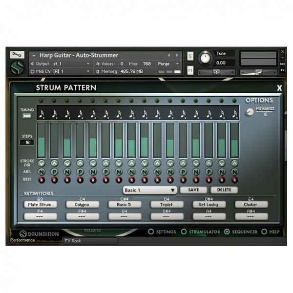Select the Triplet keyswitch D4
Image resolution: width=293 pixels, height=293 pixels.
click(167, 205)
